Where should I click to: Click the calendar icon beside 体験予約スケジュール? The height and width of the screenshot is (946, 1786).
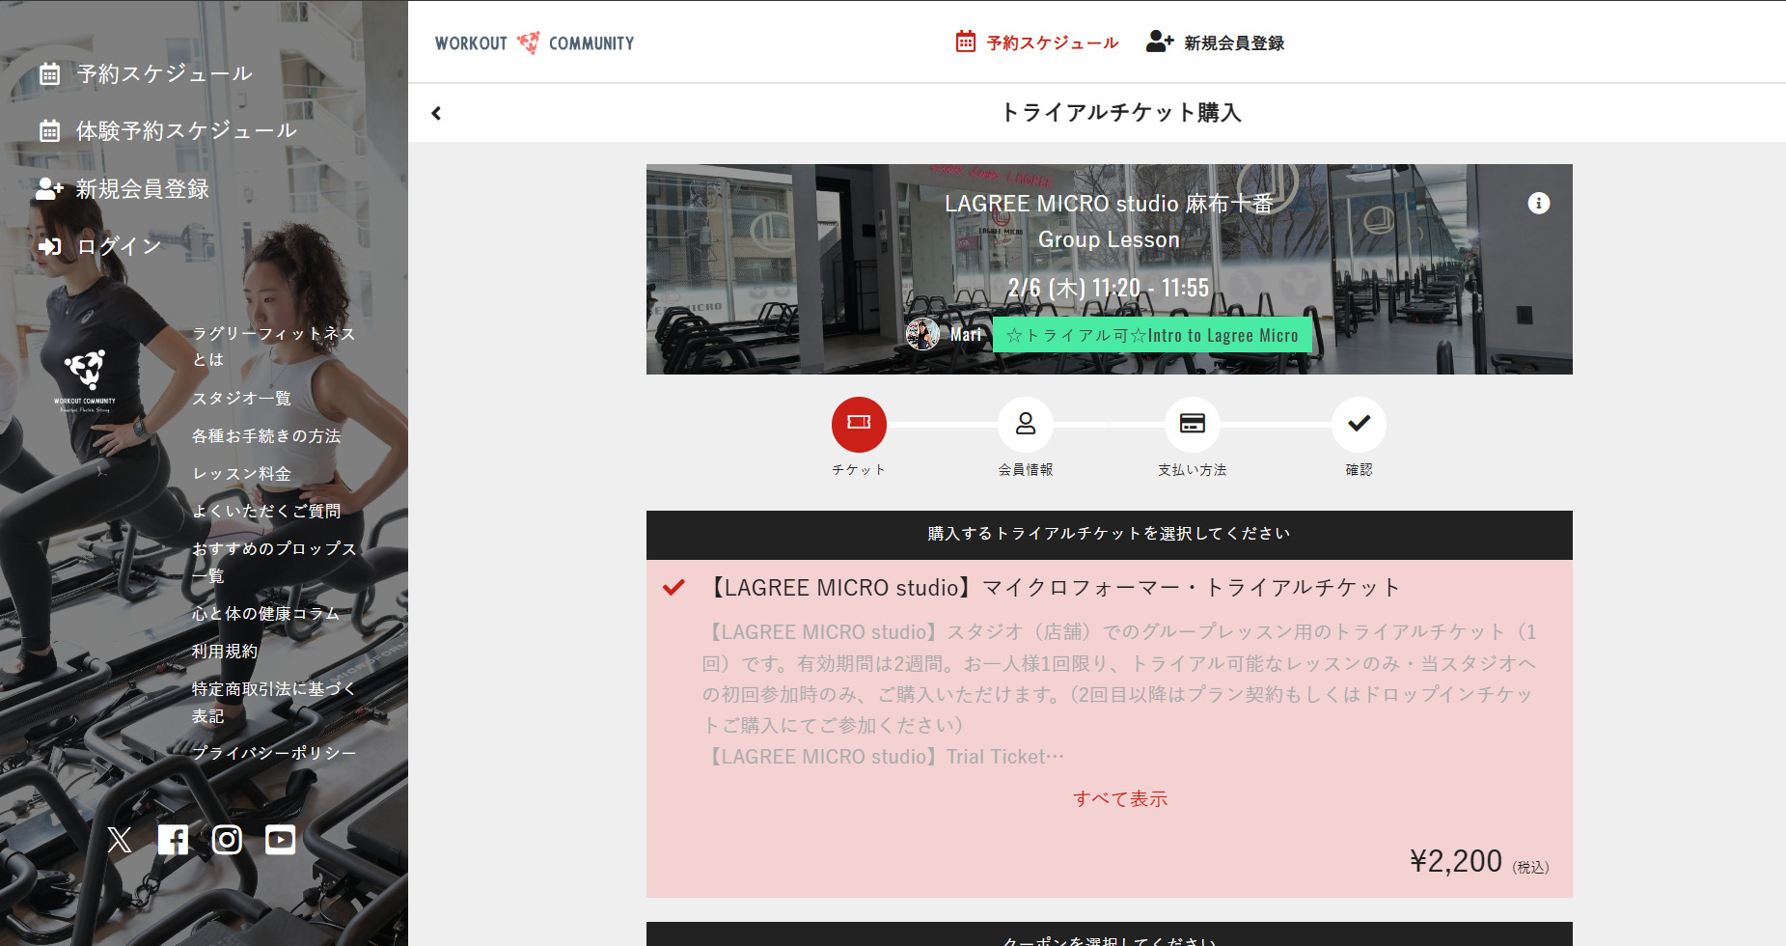coord(49,131)
